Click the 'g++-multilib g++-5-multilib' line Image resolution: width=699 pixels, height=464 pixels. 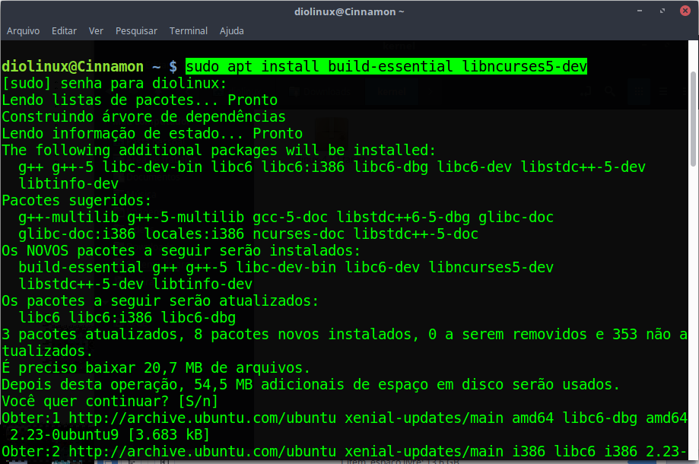(286, 217)
